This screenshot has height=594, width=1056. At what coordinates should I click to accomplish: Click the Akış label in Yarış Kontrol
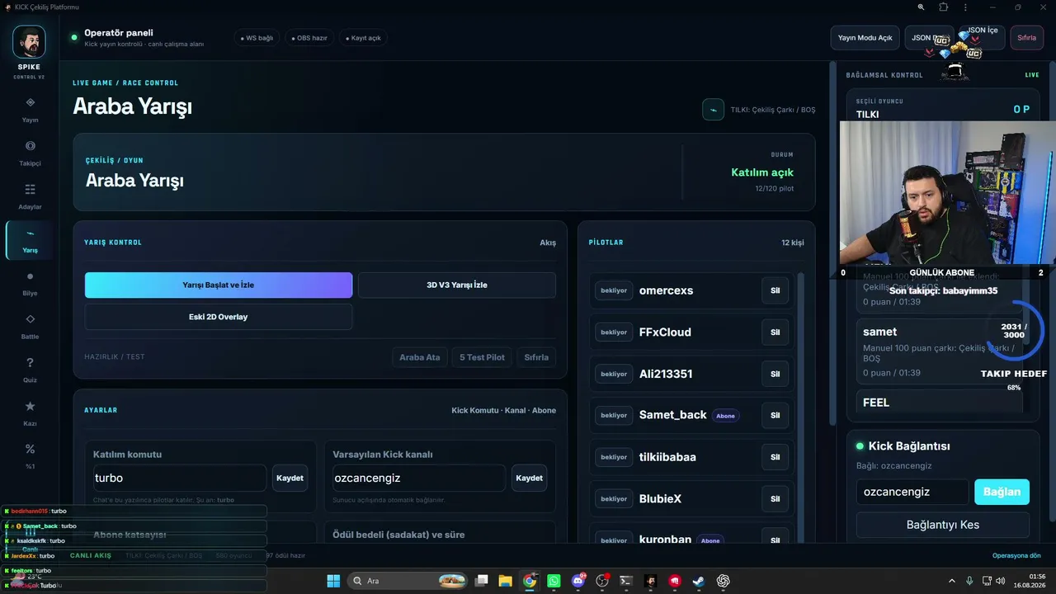(x=548, y=243)
